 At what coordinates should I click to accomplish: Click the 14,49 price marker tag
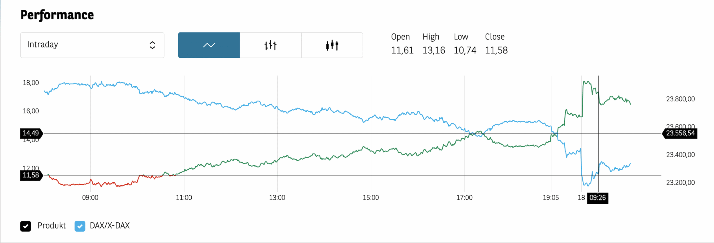coord(31,133)
